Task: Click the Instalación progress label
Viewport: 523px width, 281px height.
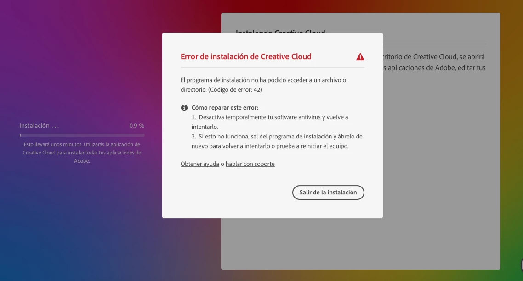Action: [34, 126]
